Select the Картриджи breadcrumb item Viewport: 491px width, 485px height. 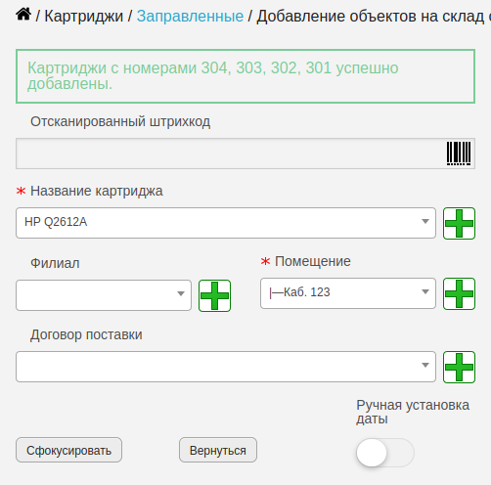tap(84, 16)
